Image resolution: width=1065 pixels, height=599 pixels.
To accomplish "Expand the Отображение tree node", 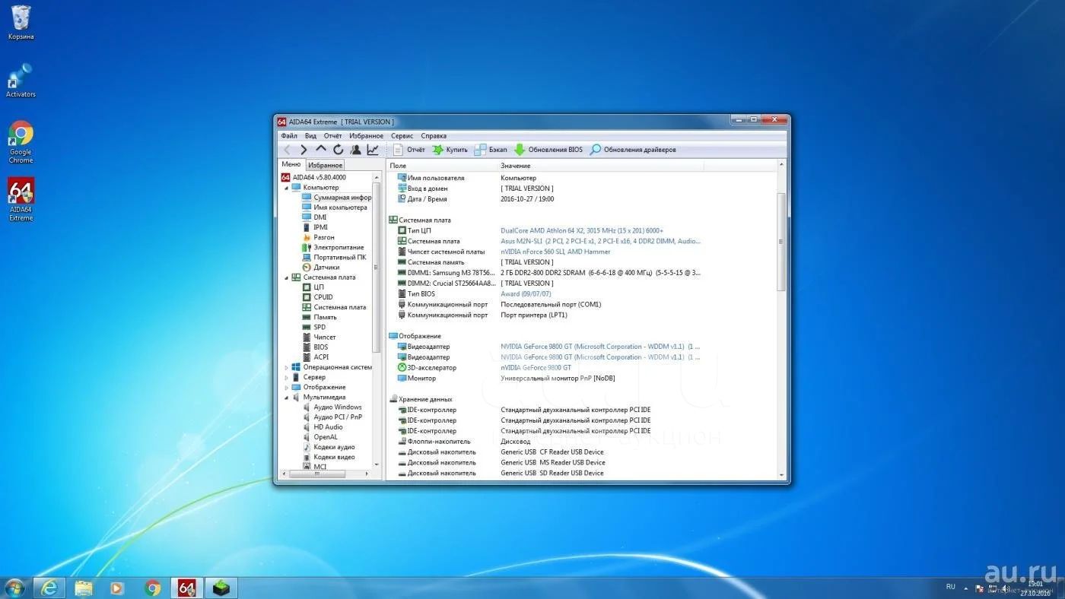I will (287, 387).
